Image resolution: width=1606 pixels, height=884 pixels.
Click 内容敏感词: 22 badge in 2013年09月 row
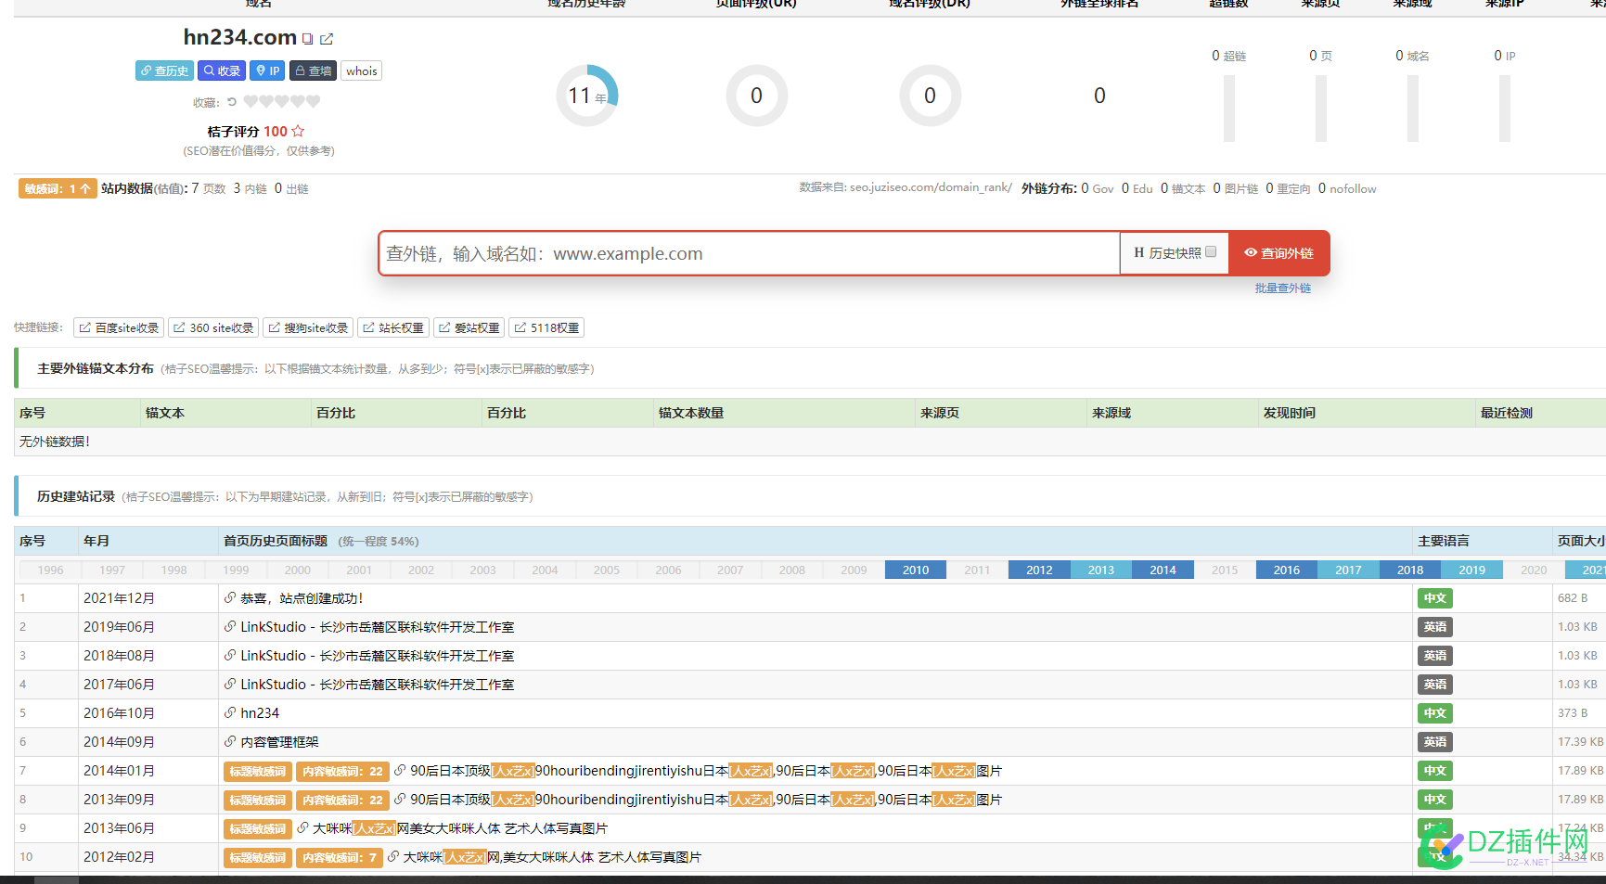[342, 800]
